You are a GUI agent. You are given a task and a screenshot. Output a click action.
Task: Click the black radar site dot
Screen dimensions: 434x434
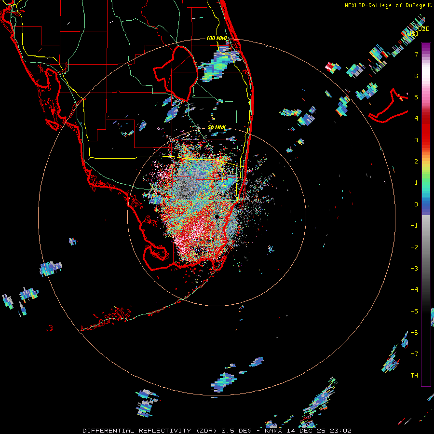point(217,217)
